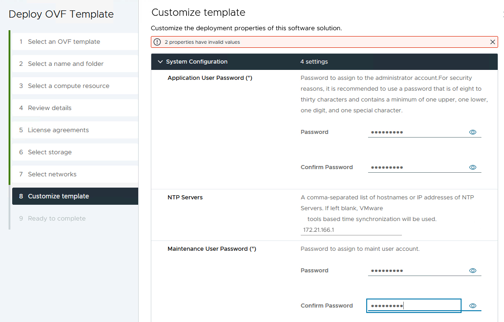Select step 8 Customize template
Image resolution: width=504 pixels, height=322 pixels.
[x=58, y=196]
